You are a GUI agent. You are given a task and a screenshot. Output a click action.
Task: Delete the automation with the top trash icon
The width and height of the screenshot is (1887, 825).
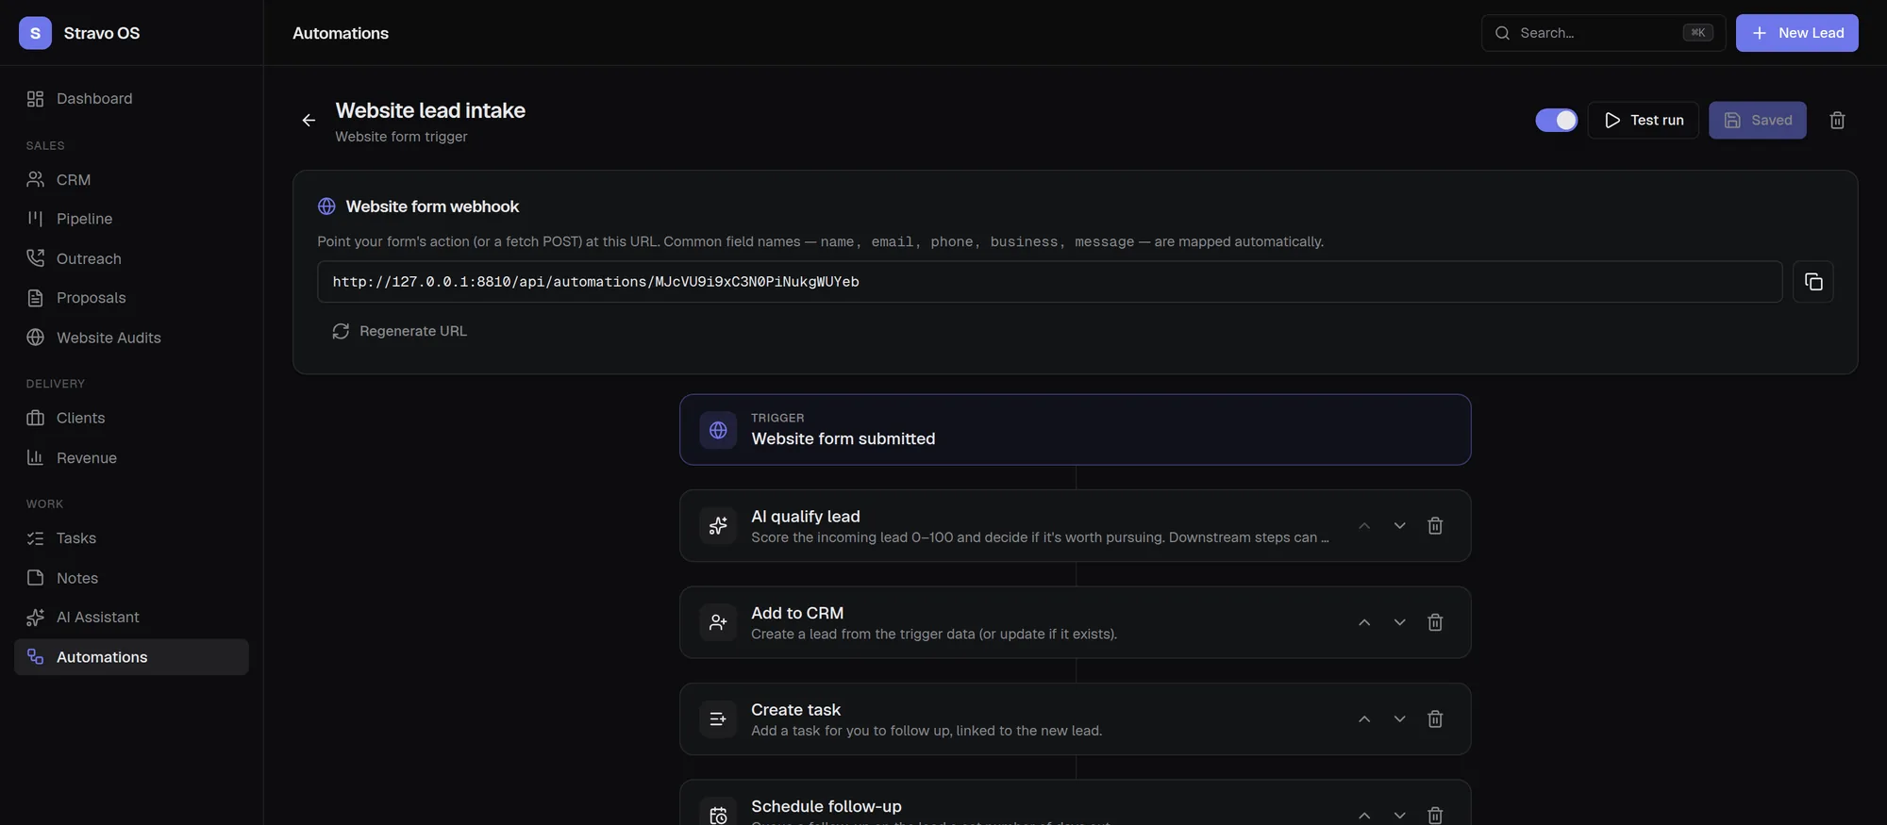[x=1837, y=121]
